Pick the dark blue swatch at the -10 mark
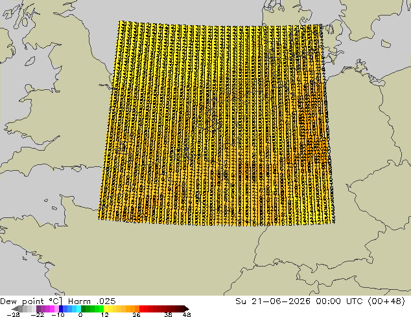The width and height of the screenshot is (411, 317). (x=61, y=309)
